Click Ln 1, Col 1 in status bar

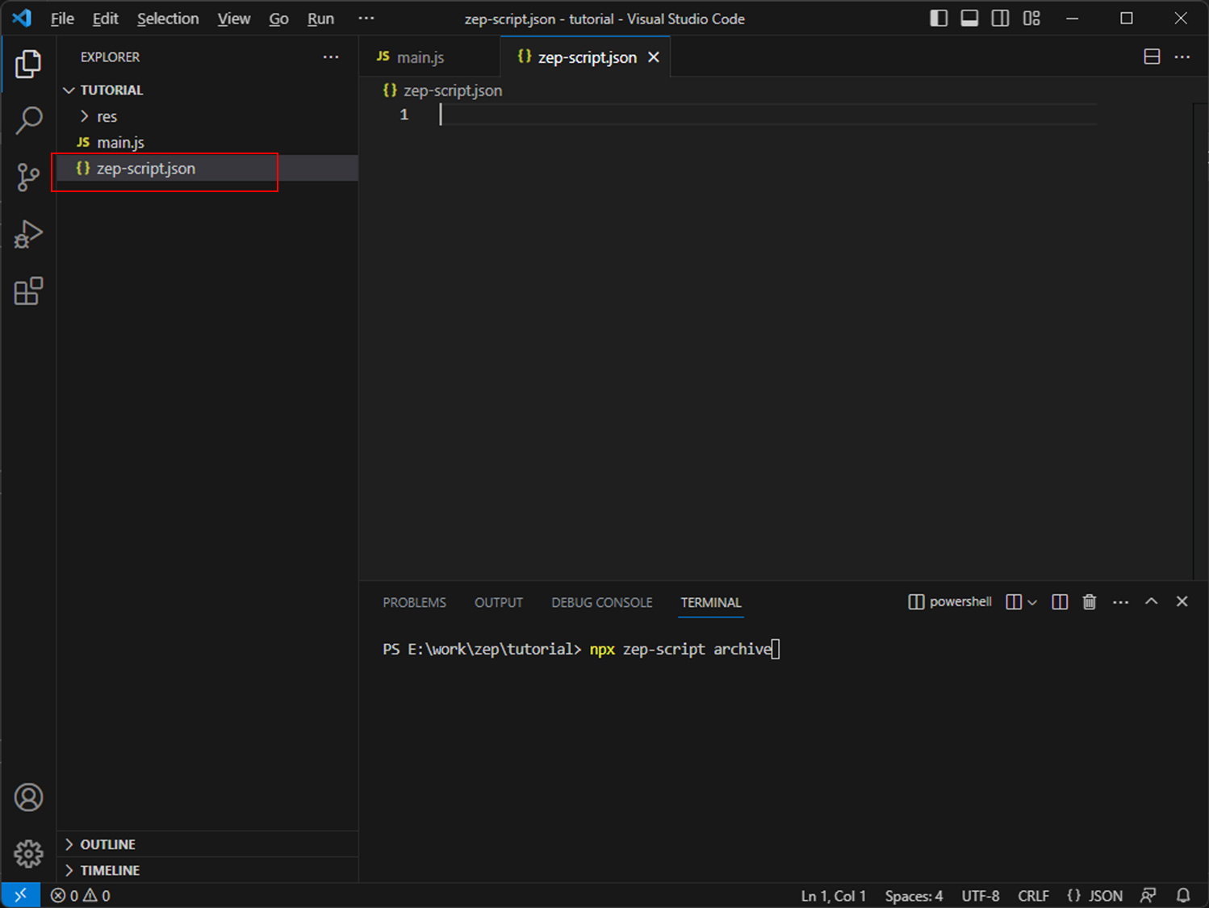click(833, 896)
